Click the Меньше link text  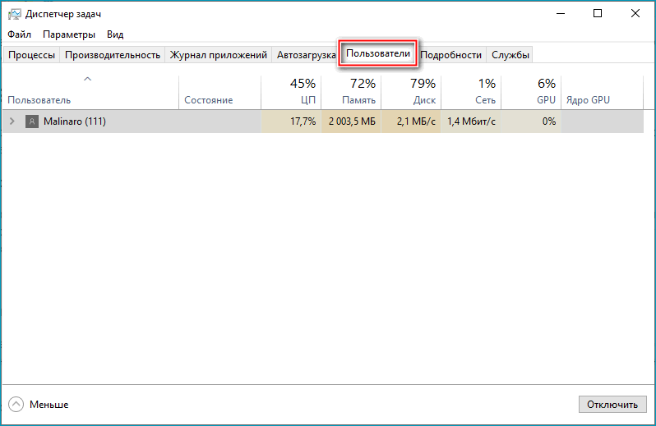coord(49,405)
